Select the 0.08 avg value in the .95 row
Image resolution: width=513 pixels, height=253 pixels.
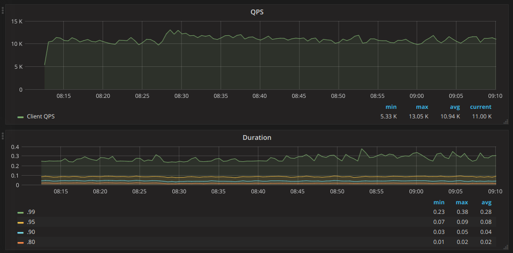click(486, 222)
